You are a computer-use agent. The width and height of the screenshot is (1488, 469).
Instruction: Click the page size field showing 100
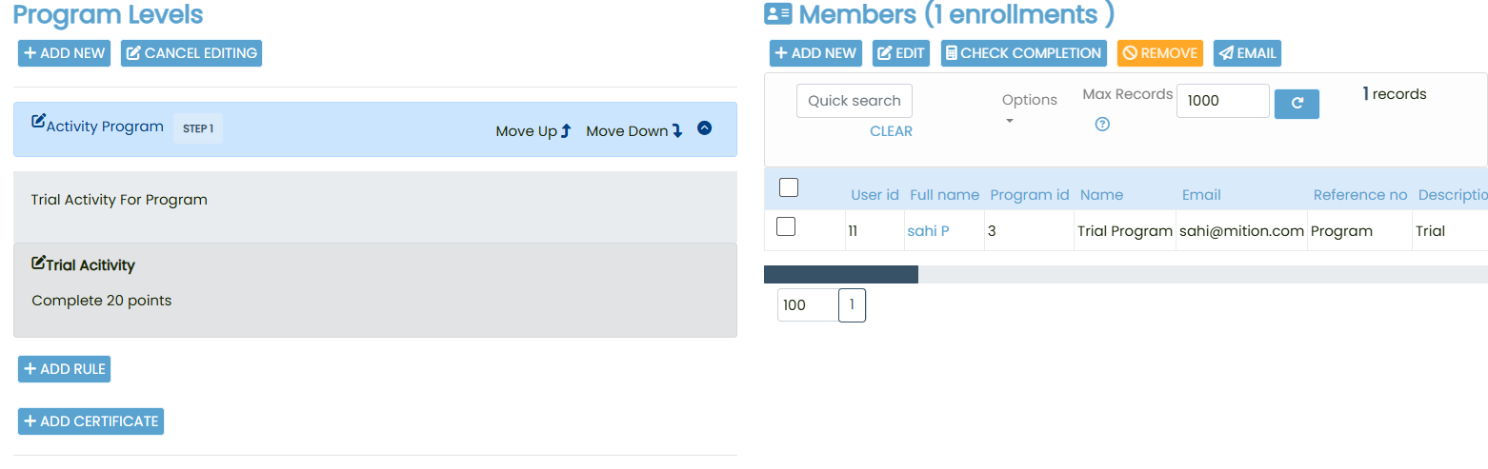point(807,305)
